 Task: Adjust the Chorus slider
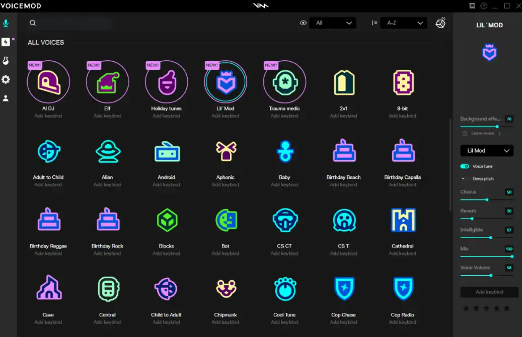pos(487,200)
